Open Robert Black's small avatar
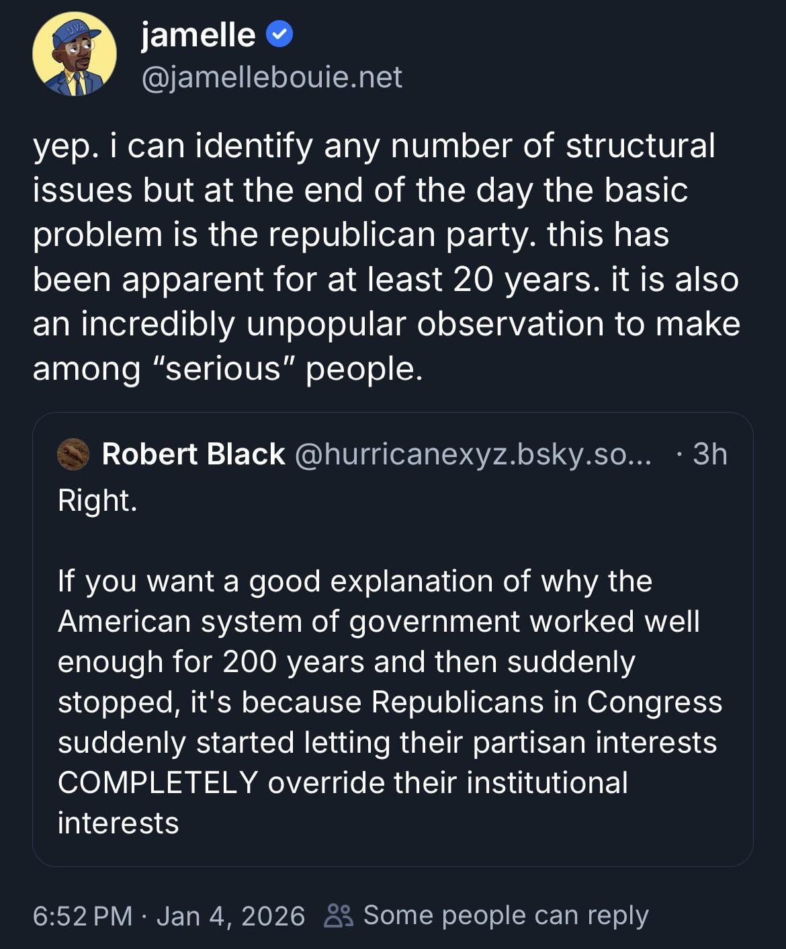 (x=74, y=454)
